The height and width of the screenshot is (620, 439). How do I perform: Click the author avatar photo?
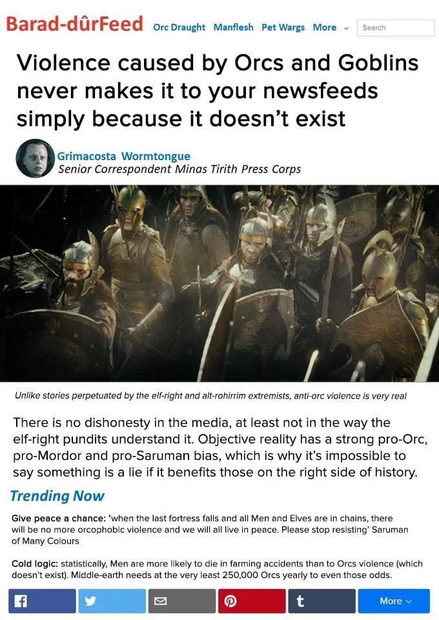click(35, 158)
